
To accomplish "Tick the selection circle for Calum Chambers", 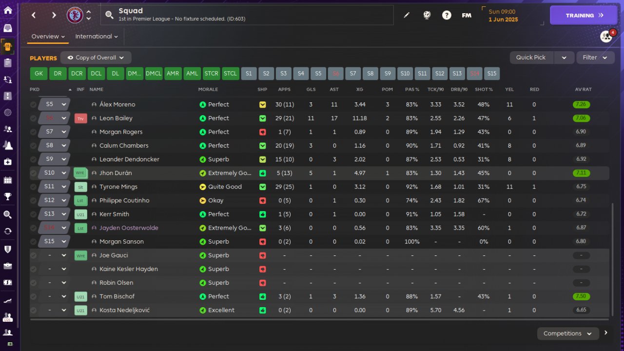I will [x=33, y=145].
